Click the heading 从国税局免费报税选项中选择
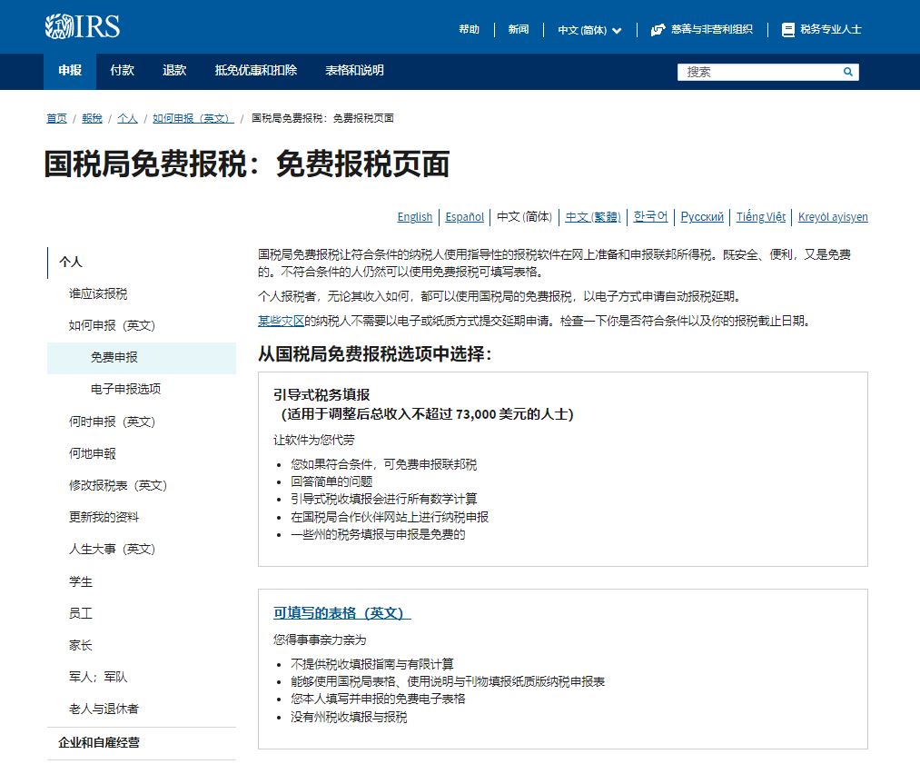The image size is (920, 764). point(375,353)
